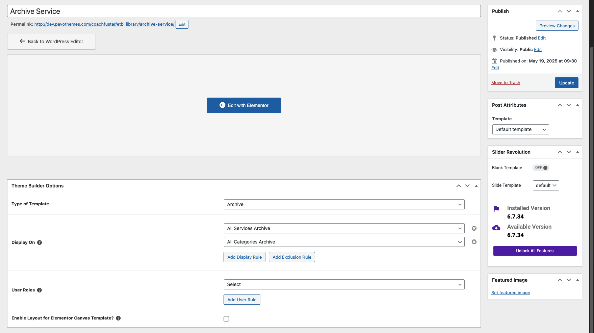The width and height of the screenshot is (594, 333).
Task: Click the Edit with Elementor button
Action: 244,105
